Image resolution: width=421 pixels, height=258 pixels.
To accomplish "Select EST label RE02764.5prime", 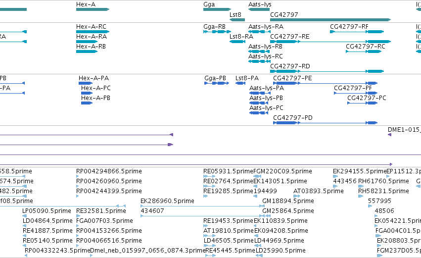I will click(x=228, y=181).
